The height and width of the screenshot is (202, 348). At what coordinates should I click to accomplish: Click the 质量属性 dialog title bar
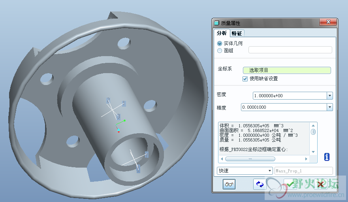(x=266, y=23)
